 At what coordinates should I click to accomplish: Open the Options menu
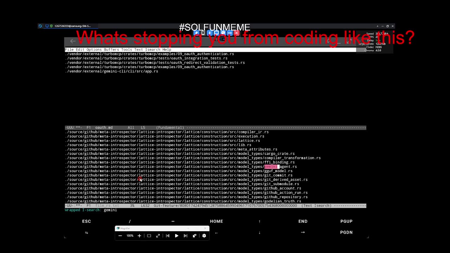pos(94,50)
